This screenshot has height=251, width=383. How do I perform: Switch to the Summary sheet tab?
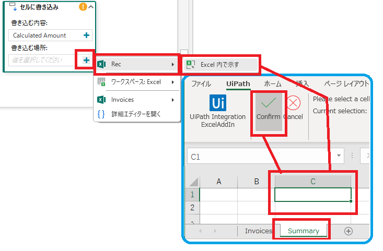pyautogui.click(x=304, y=231)
